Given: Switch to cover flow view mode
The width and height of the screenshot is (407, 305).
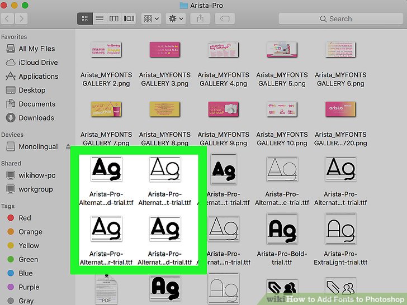Looking at the screenshot, I should click(129, 18).
